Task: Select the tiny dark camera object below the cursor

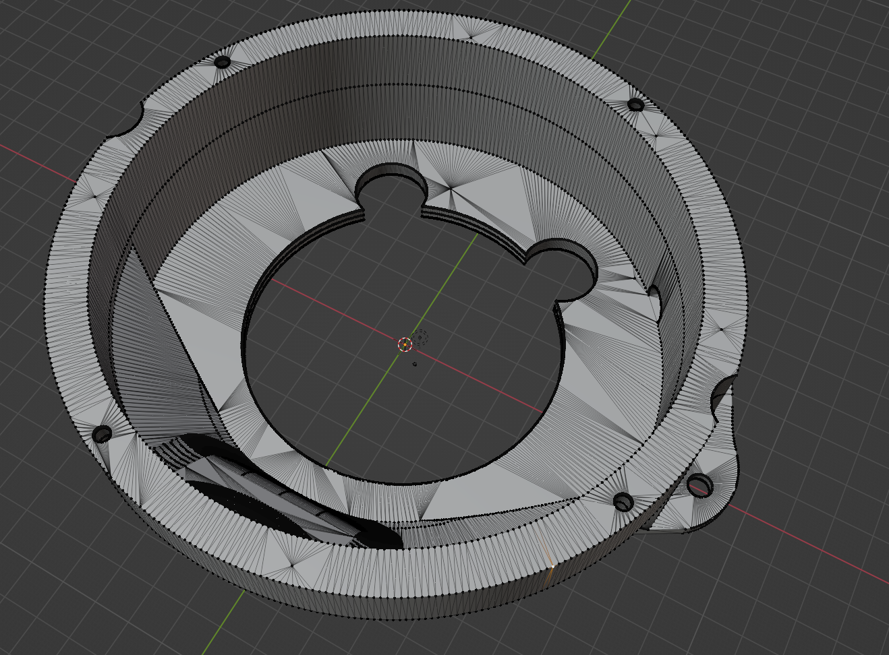Action: tap(415, 364)
